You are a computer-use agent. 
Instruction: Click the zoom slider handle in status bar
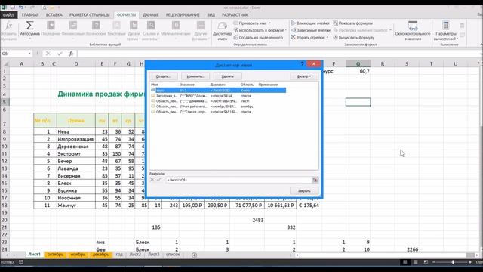coord(453,262)
